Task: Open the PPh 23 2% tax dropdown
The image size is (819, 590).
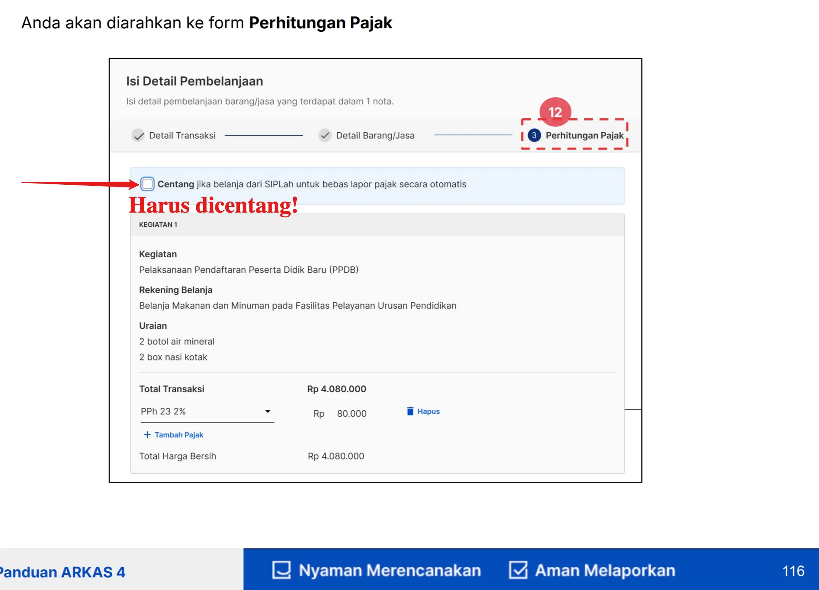Action: point(207,412)
